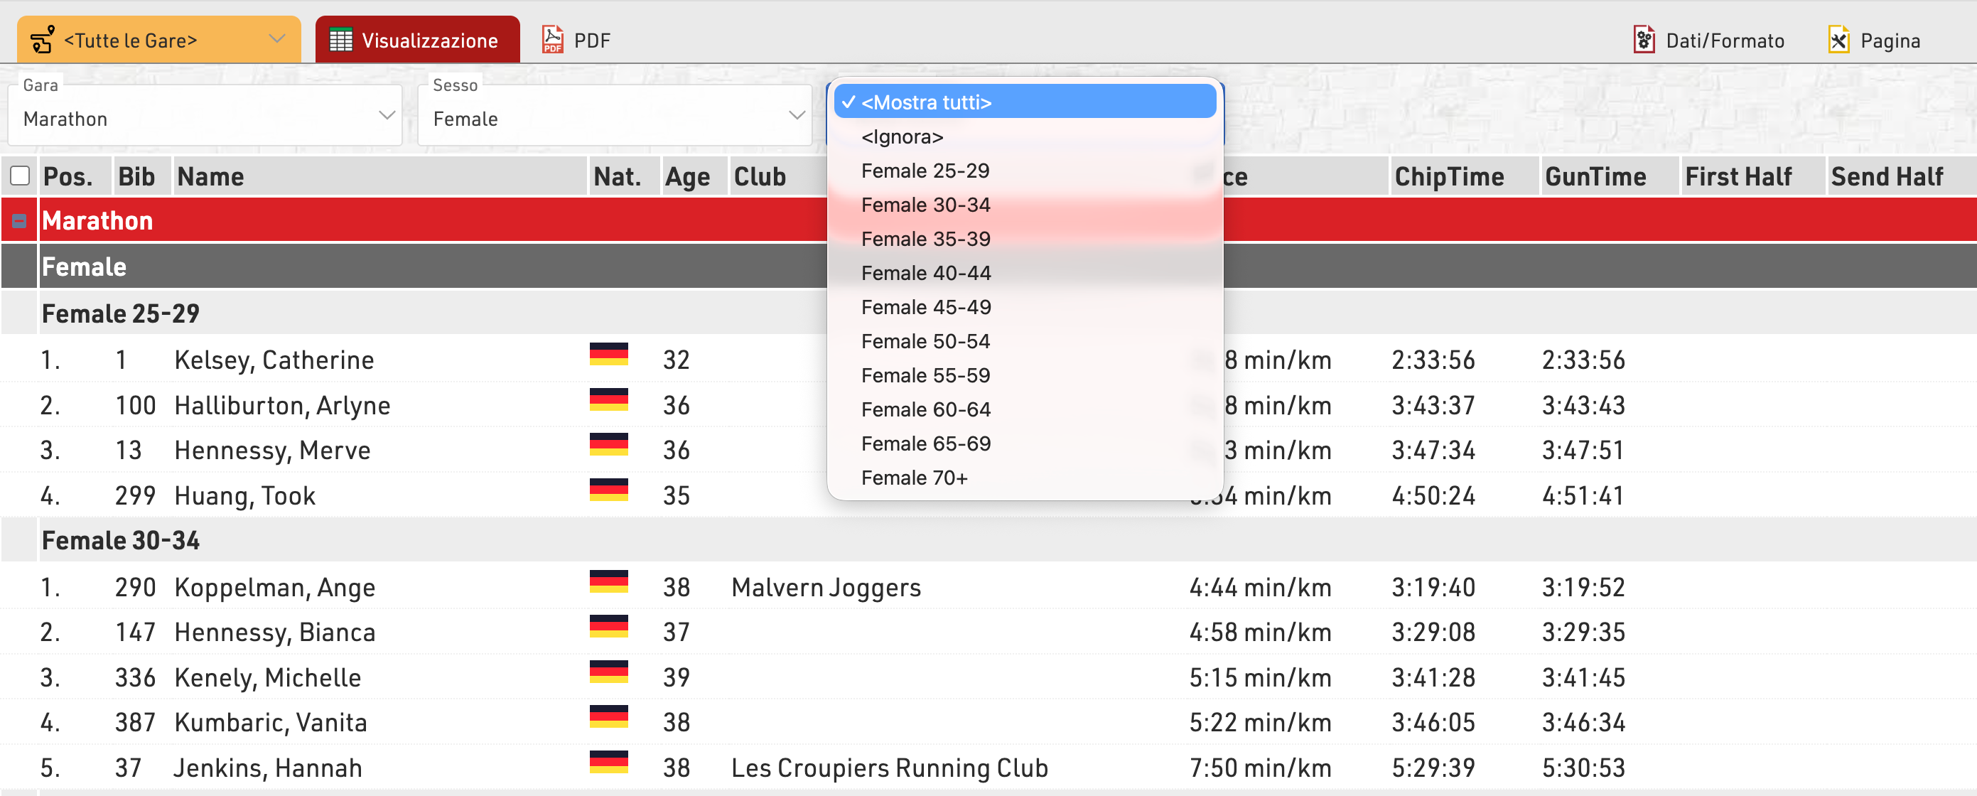Click the Dati/Formato settings icon
The width and height of the screenshot is (1977, 796).
[1643, 40]
